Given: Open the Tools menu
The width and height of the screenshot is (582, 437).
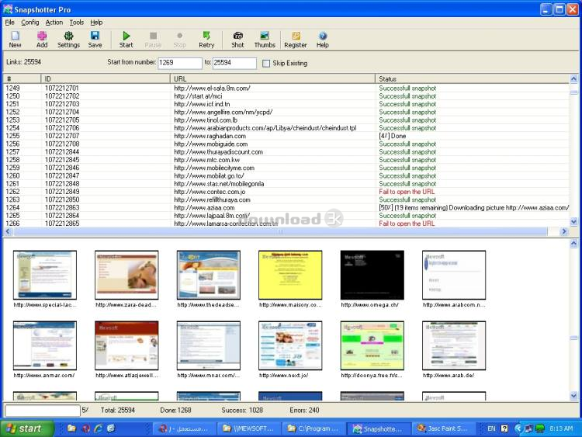Looking at the screenshot, I should point(77,23).
